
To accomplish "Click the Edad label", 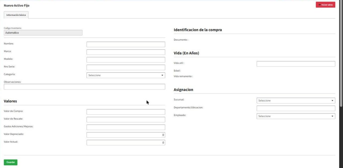I will coord(177,71).
